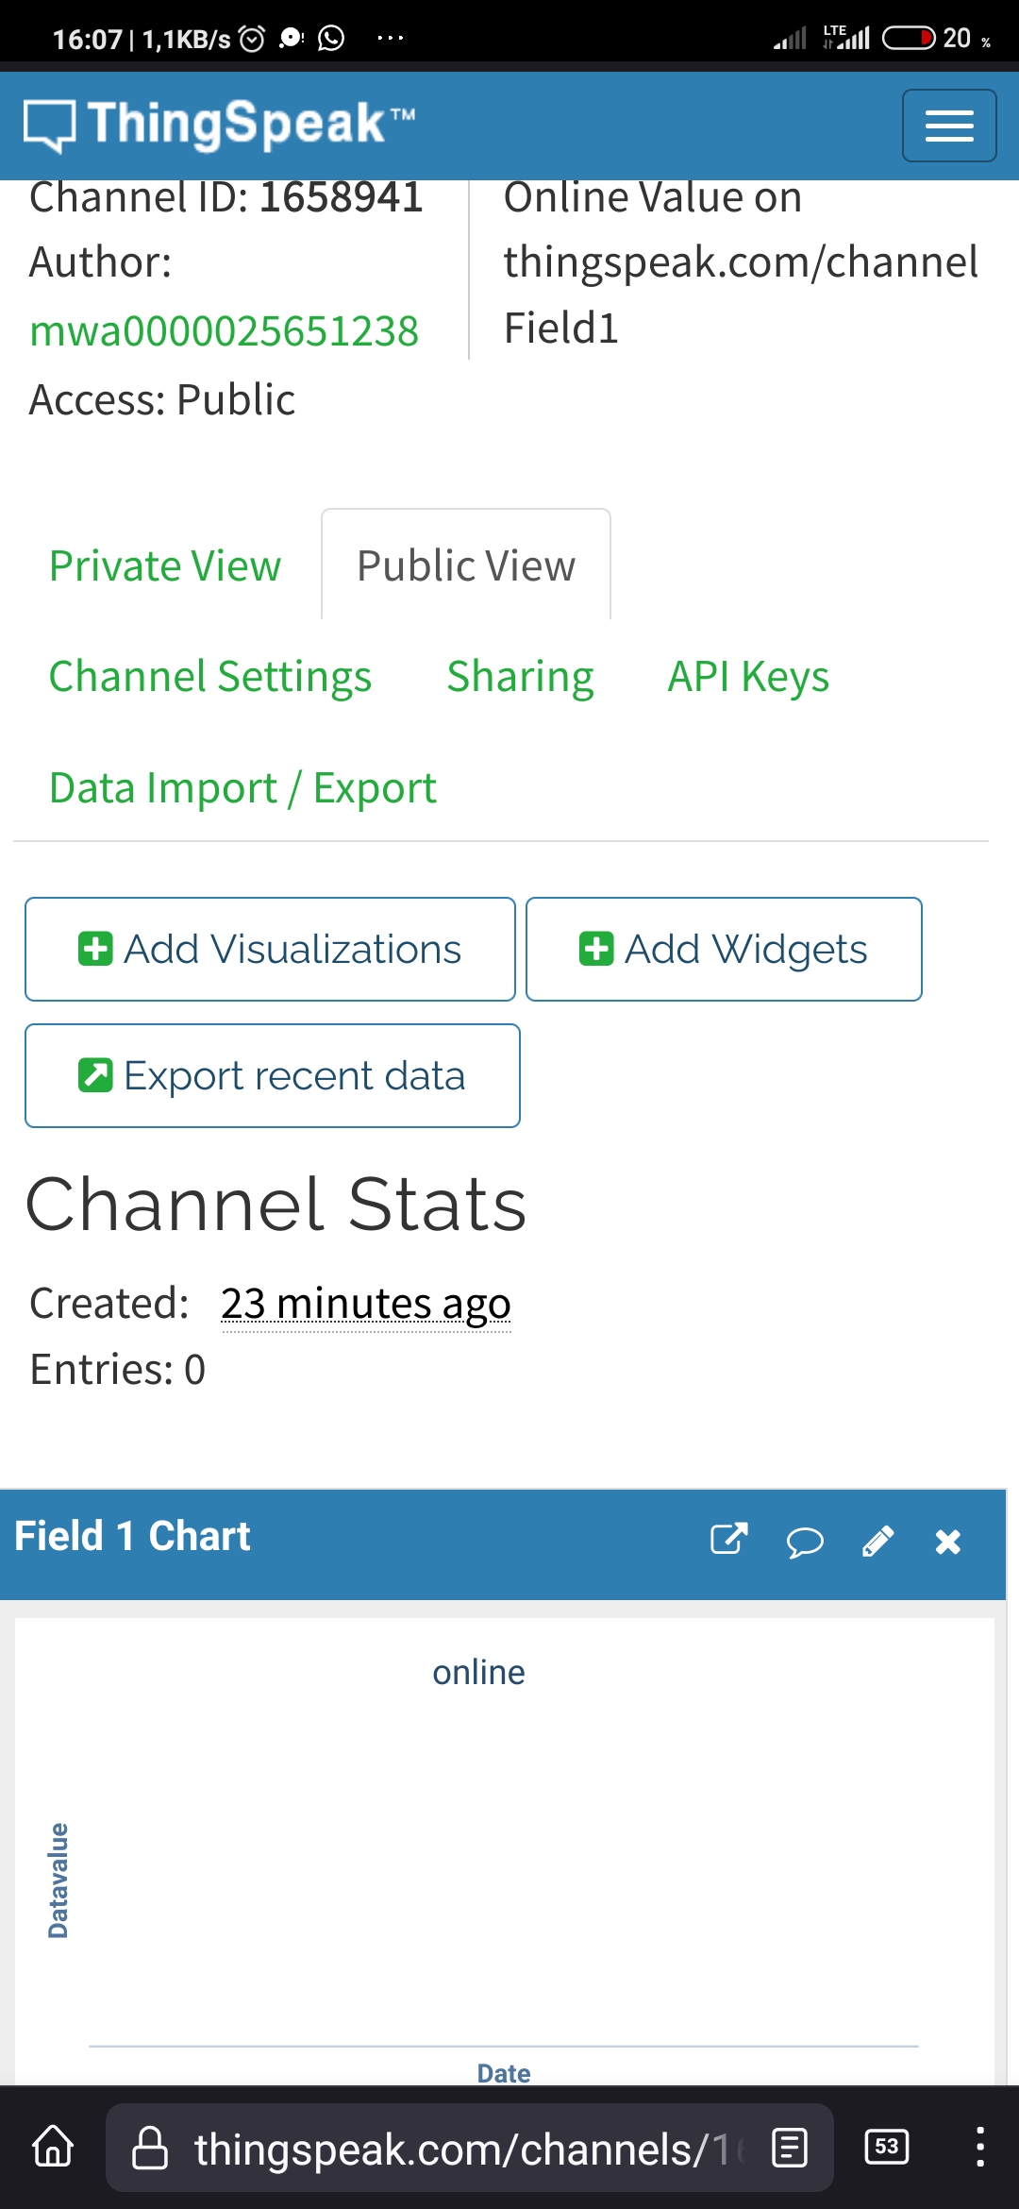Remove Field 1 Chart with X icon
This screenshot has width=1019, height=2209.
click(x=947, y=1542)
